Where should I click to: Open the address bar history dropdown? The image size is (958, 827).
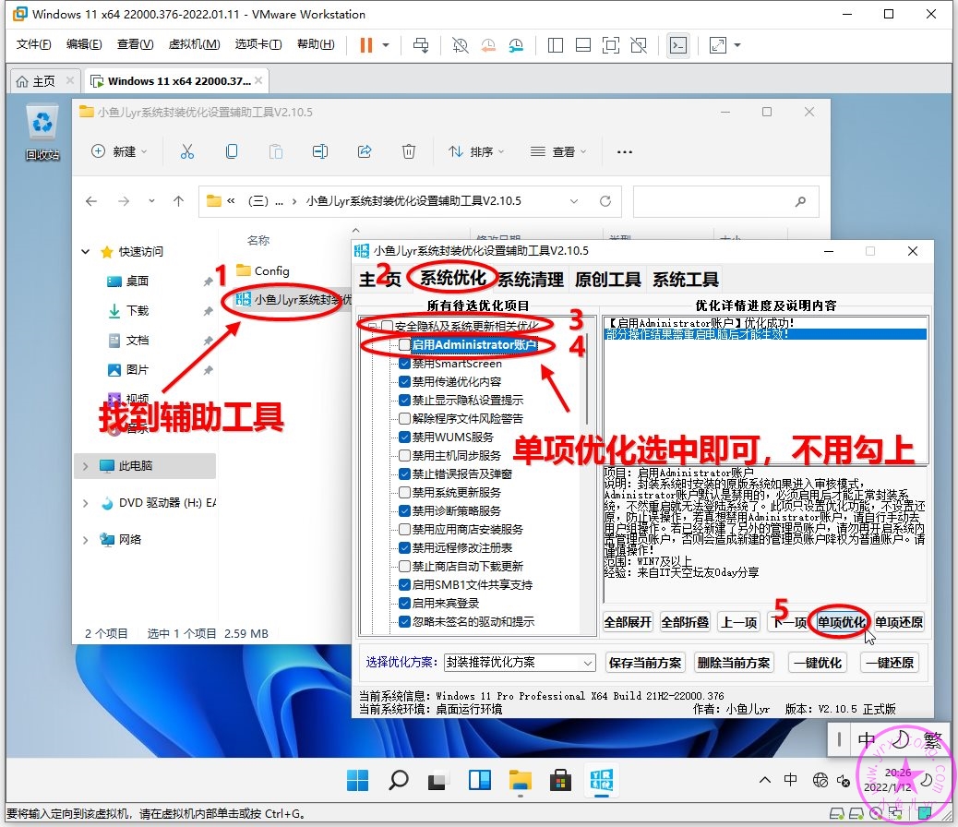(574, 201)
